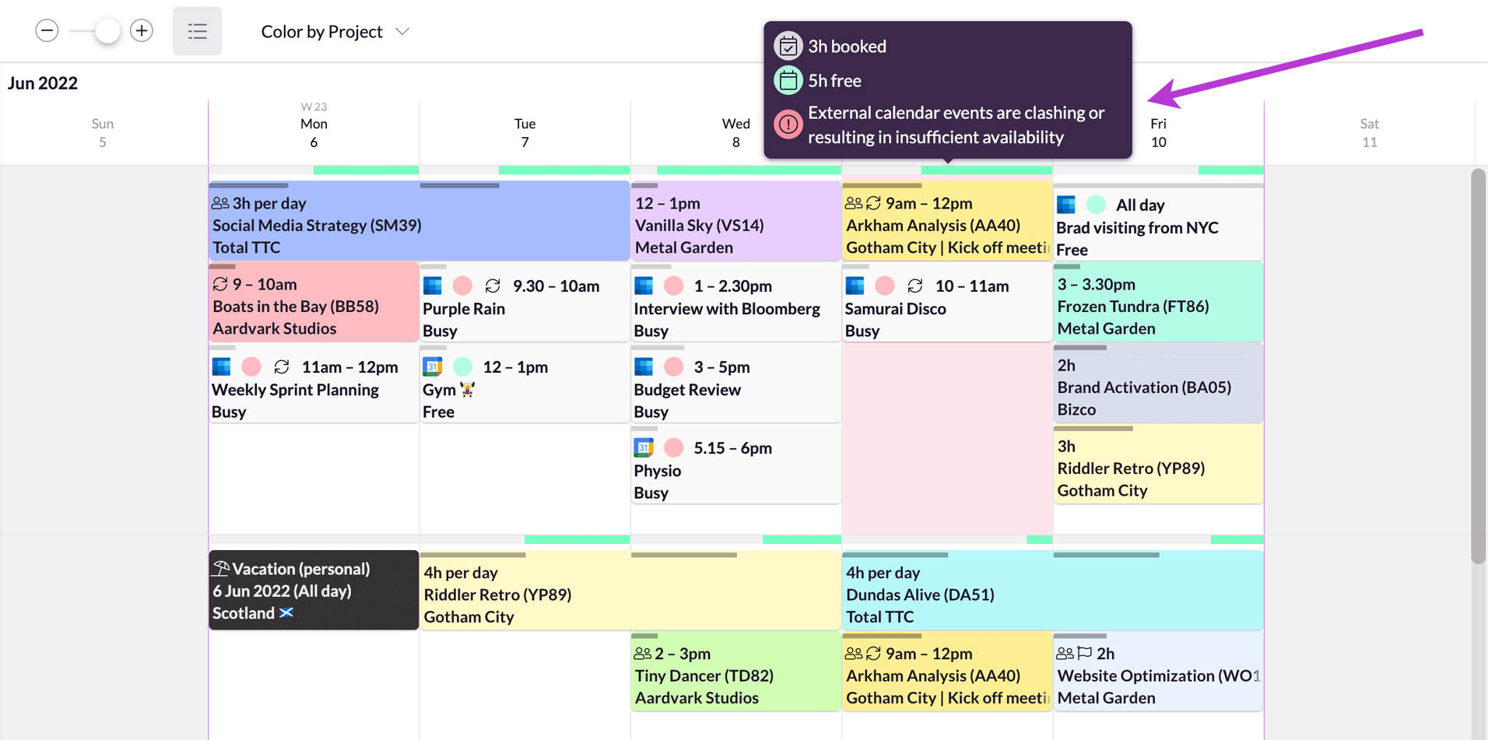The height and width of the screenshot is (740, 1488).
Task: Click the attendees icon on Arkham Analysis kickoff
Action: pos(853,202)
